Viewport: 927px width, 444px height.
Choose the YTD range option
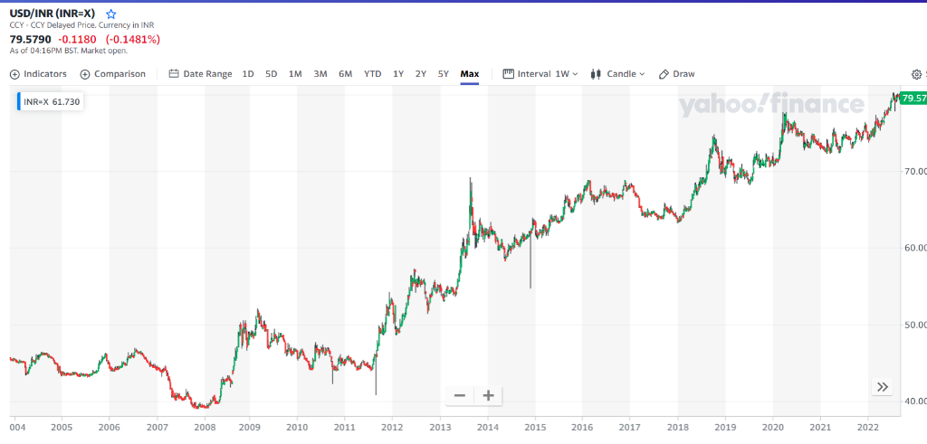tap(372, 74)
